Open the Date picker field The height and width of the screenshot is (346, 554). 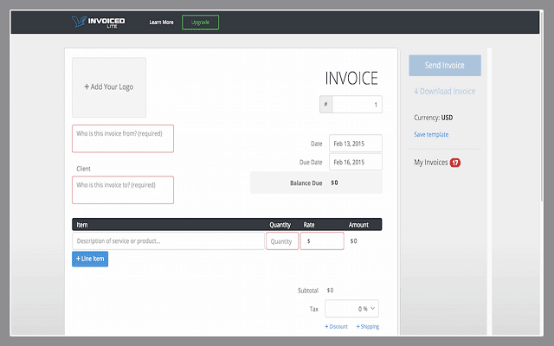(355, 144)
